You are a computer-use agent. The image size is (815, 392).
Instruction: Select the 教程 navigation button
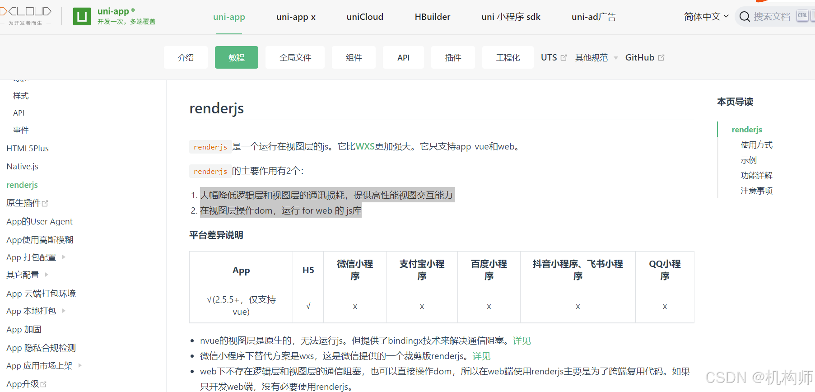coord(237,57)
